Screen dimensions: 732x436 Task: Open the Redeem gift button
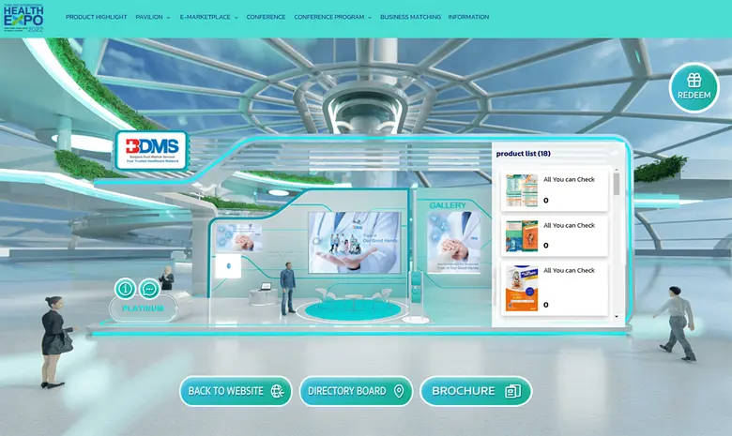(x=694, y=87)
